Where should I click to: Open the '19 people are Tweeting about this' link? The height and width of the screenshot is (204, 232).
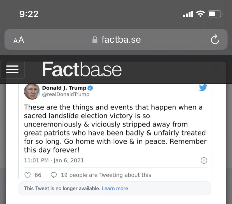click(106, 175)
